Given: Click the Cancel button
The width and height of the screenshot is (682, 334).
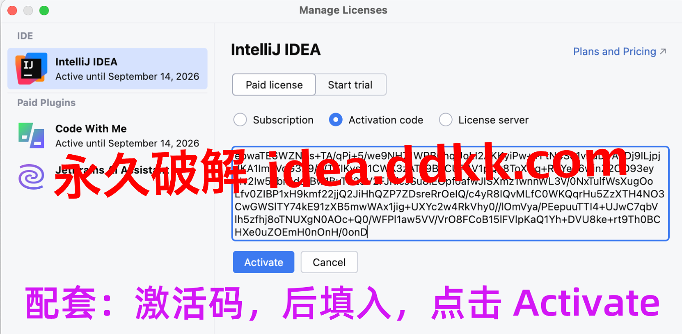Looking at the screenshot, I should click(329, 262).
